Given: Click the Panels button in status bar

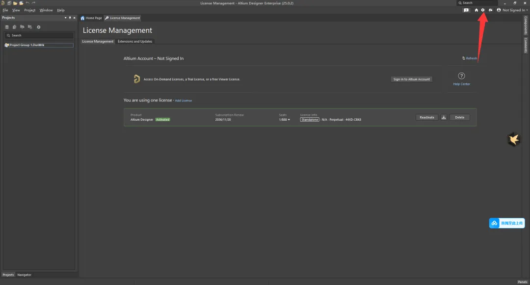Looking at the screenshot, I should click(x=522, y=282).
